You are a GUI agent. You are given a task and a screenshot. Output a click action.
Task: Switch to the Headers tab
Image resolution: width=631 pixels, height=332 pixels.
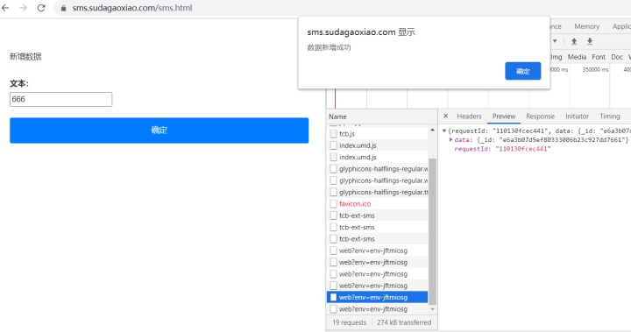[469, 117]
